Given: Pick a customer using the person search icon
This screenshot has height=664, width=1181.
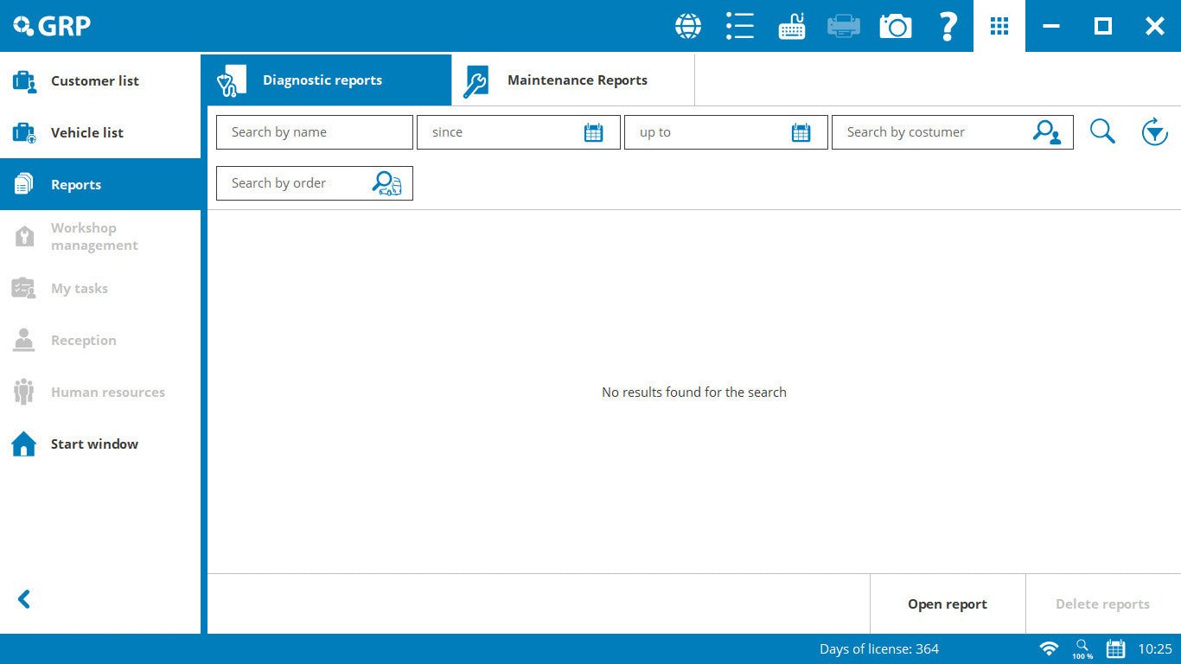Looking at the screenshot, I should pyautogui.click(x=1046, y=132).
